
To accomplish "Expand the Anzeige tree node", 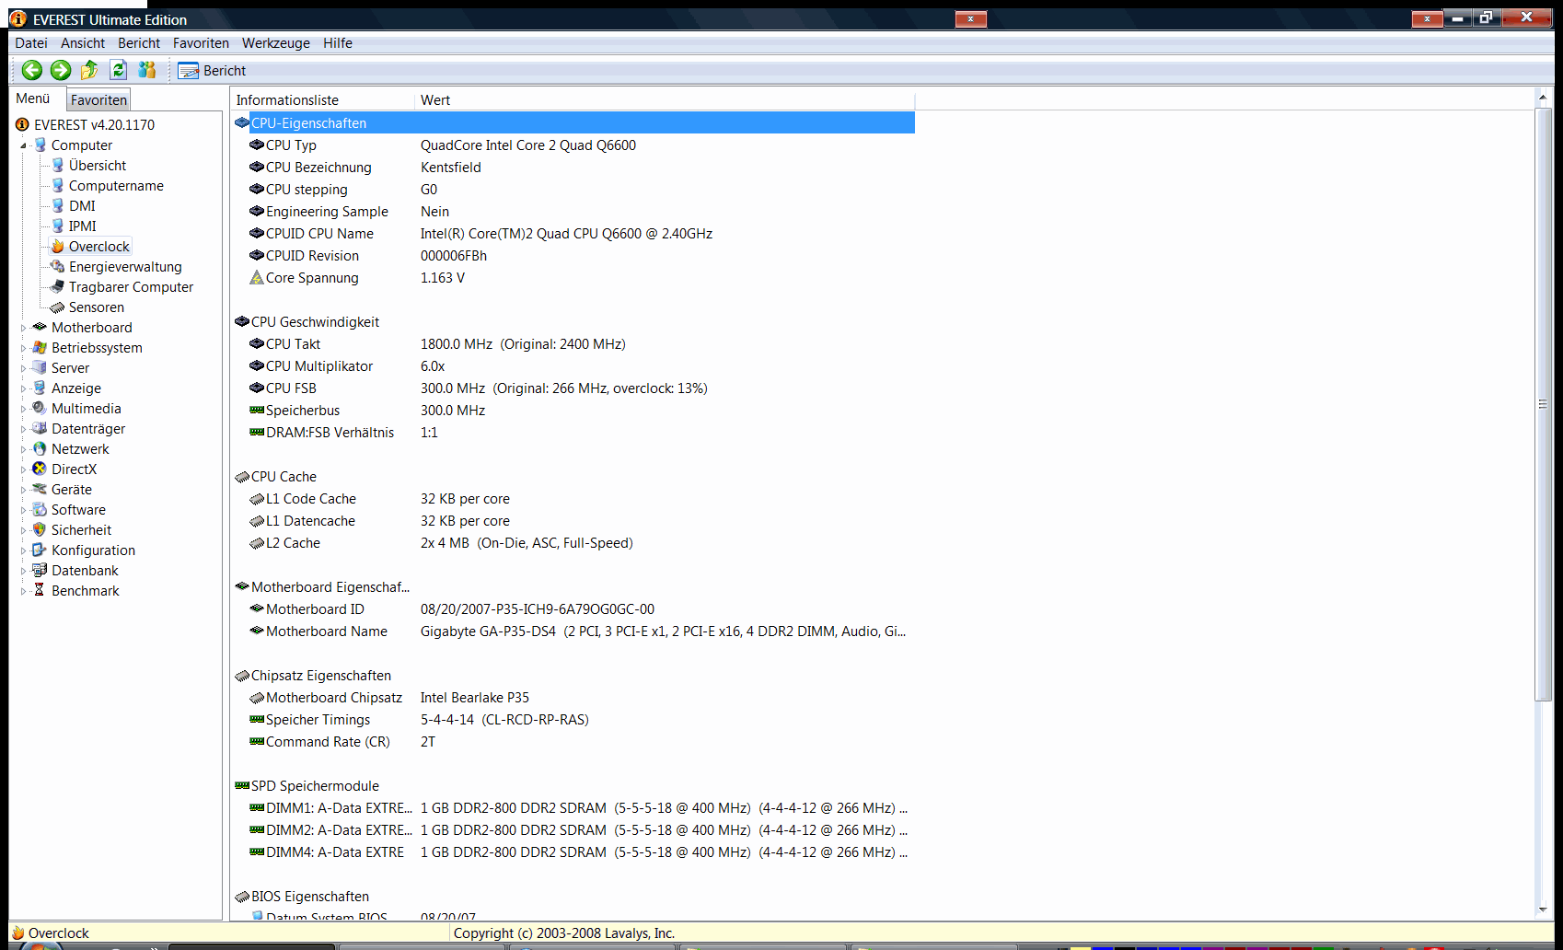I will tap(23, 388).
